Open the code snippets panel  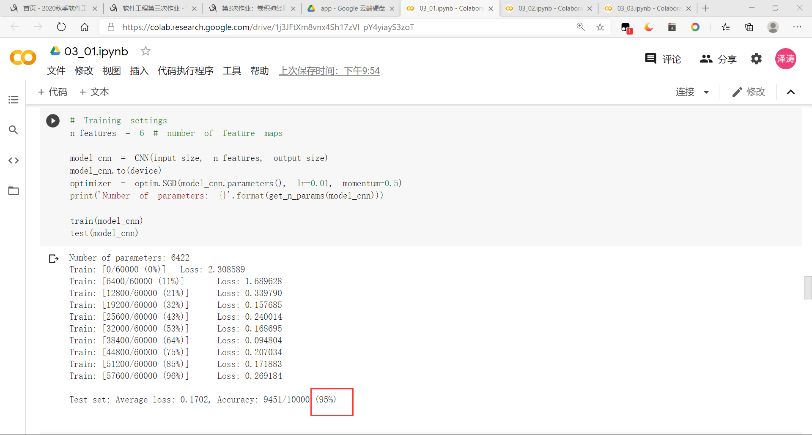14,160
